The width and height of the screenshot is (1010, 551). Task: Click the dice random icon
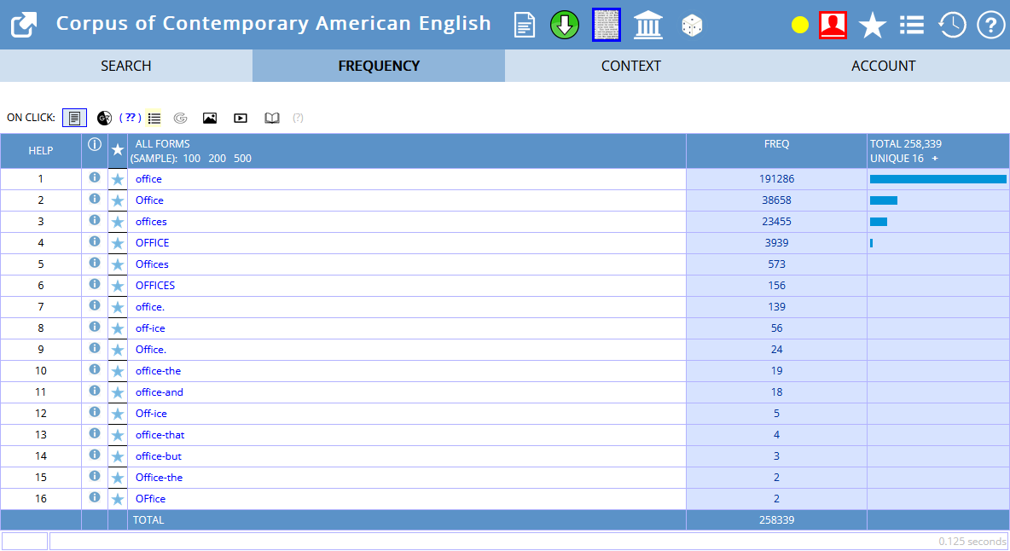point(692,26)
